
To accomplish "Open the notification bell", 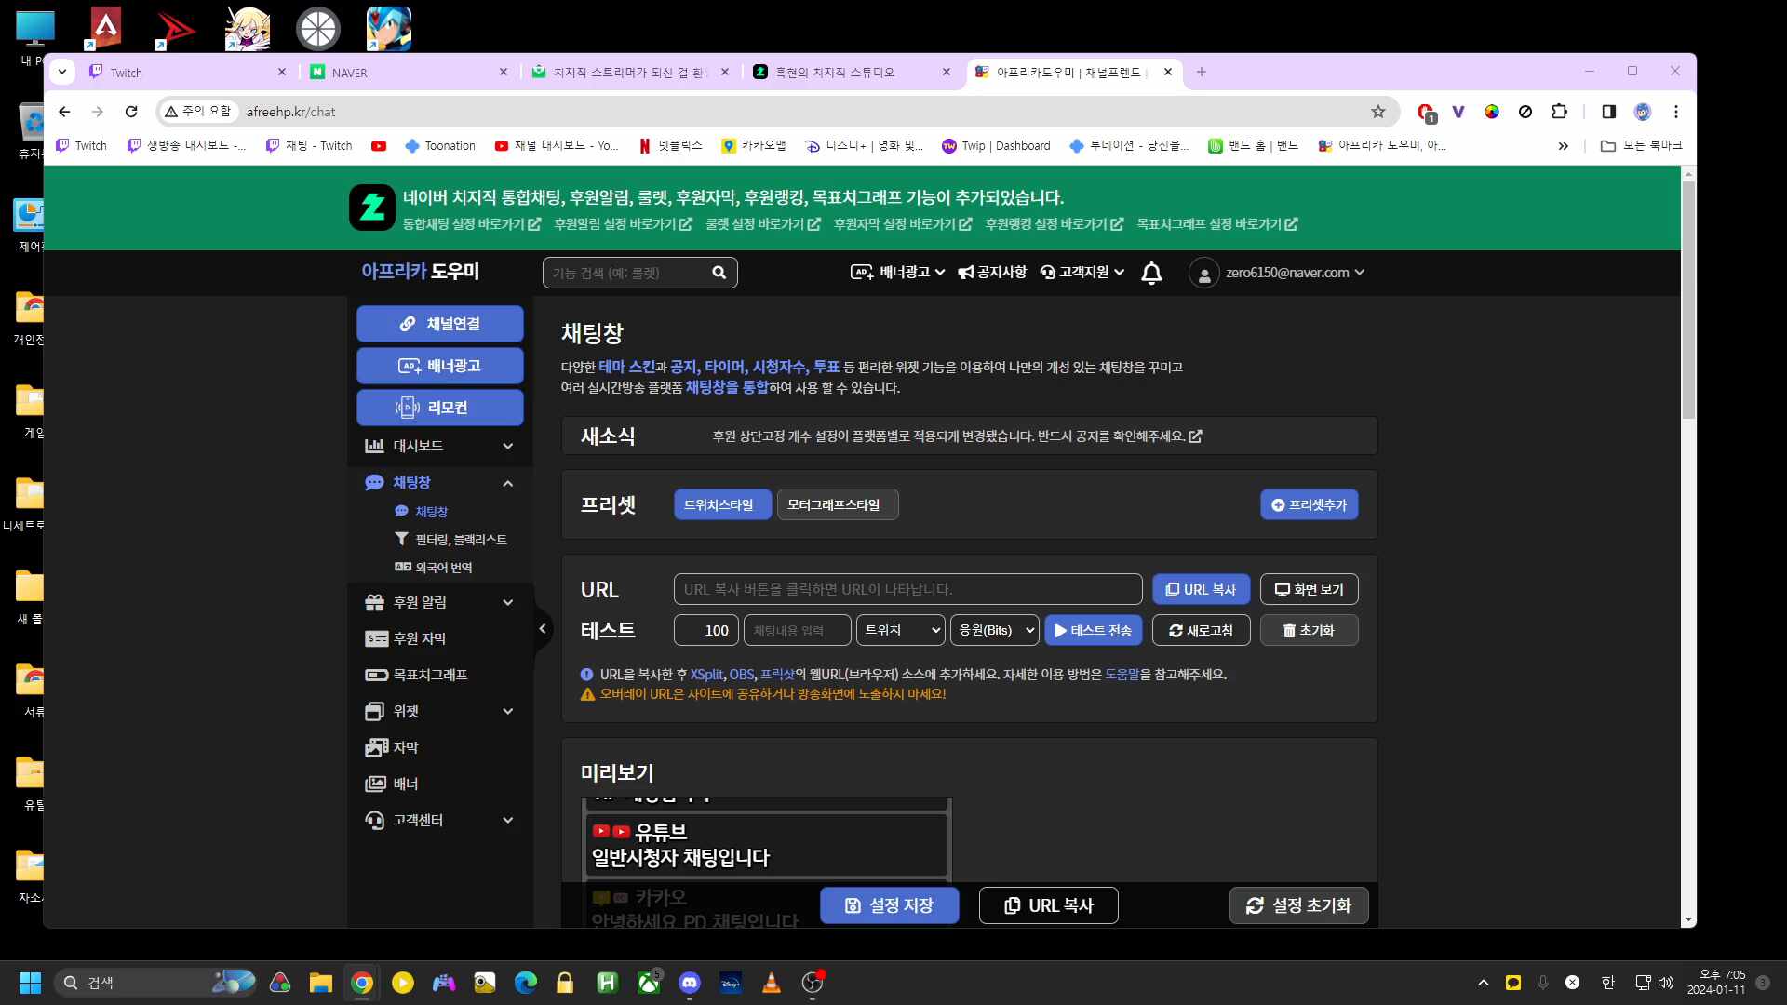I will point(1151,273).
